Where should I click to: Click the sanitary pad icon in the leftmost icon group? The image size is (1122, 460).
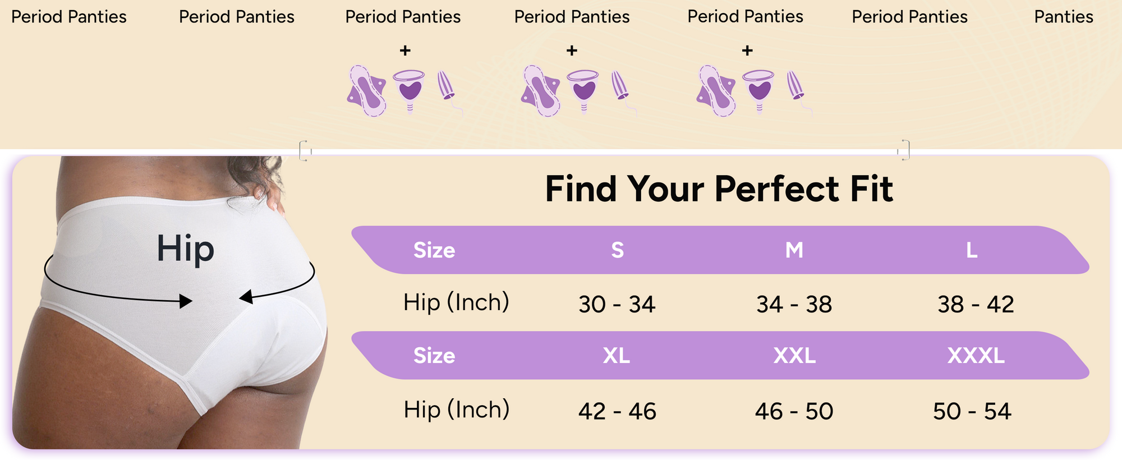click(x=367, y=91)
